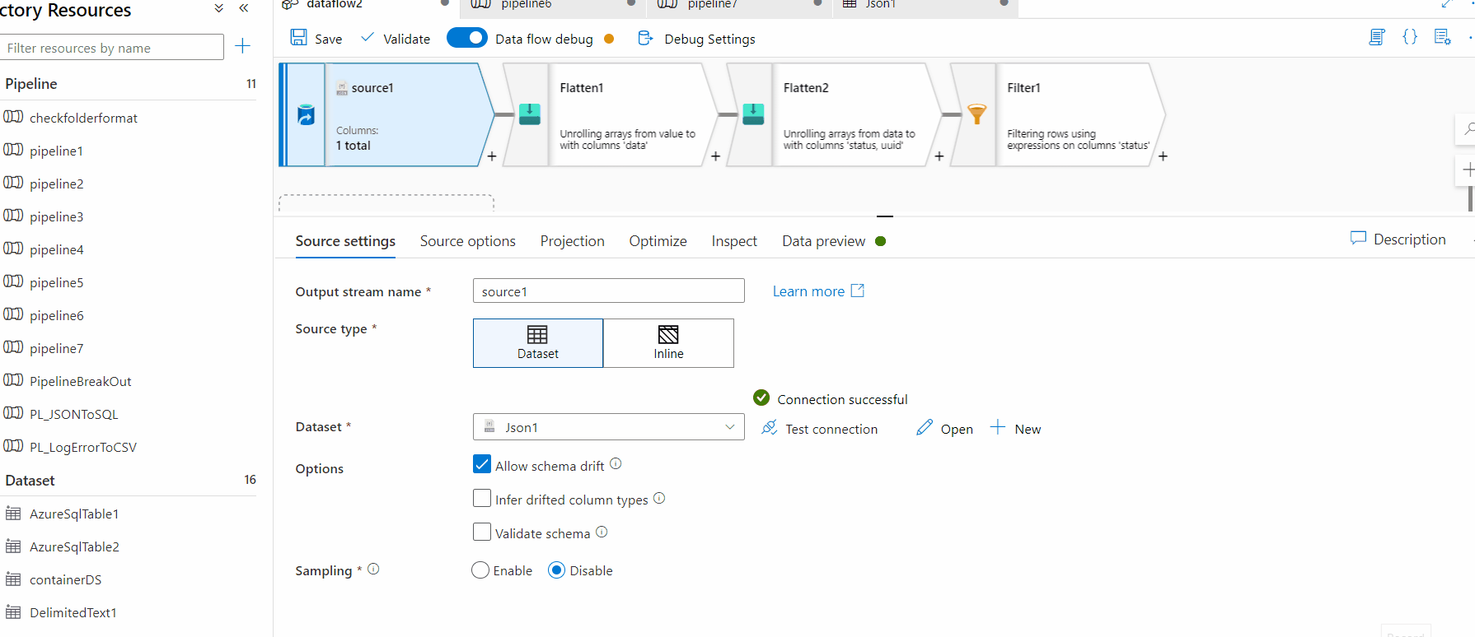
Task: Check Infer drifted column types
Action: pos(482,498)
